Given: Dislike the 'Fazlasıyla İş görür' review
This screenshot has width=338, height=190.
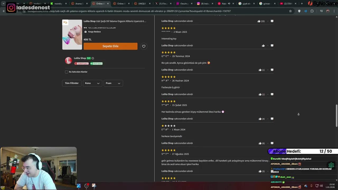Looking at the screenshot, I should [x=272, y=94].
